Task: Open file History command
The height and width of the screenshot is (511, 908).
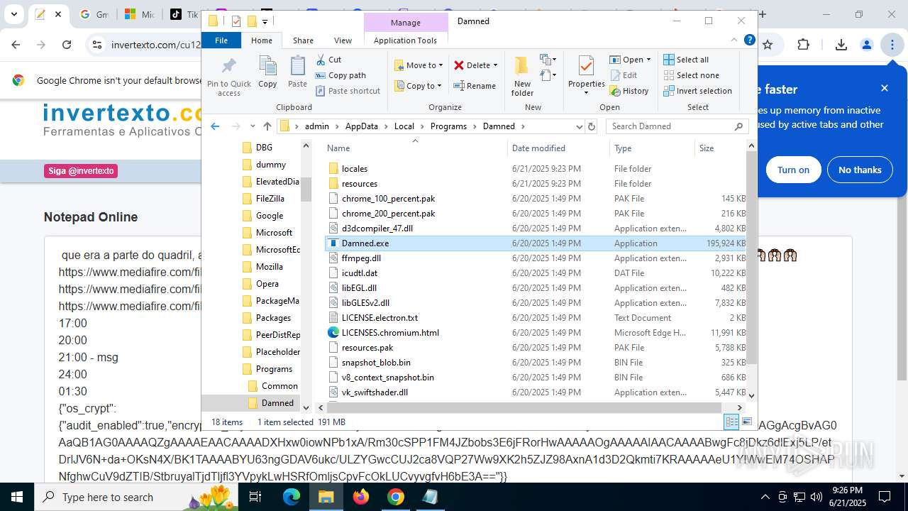Action: [x=629, y=91]
